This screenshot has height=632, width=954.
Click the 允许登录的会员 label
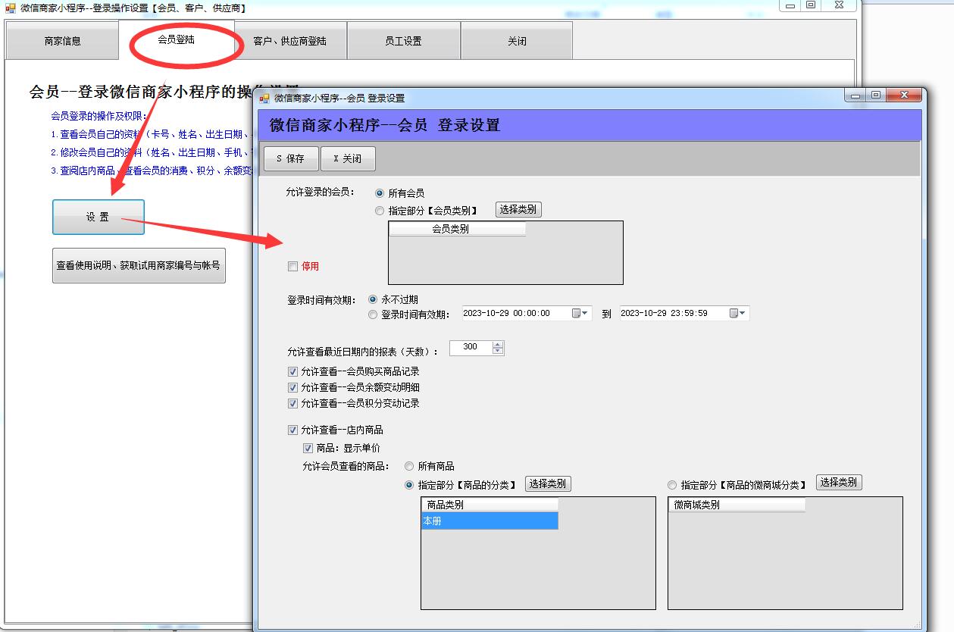pyautogui.click(x=320, y=192)
